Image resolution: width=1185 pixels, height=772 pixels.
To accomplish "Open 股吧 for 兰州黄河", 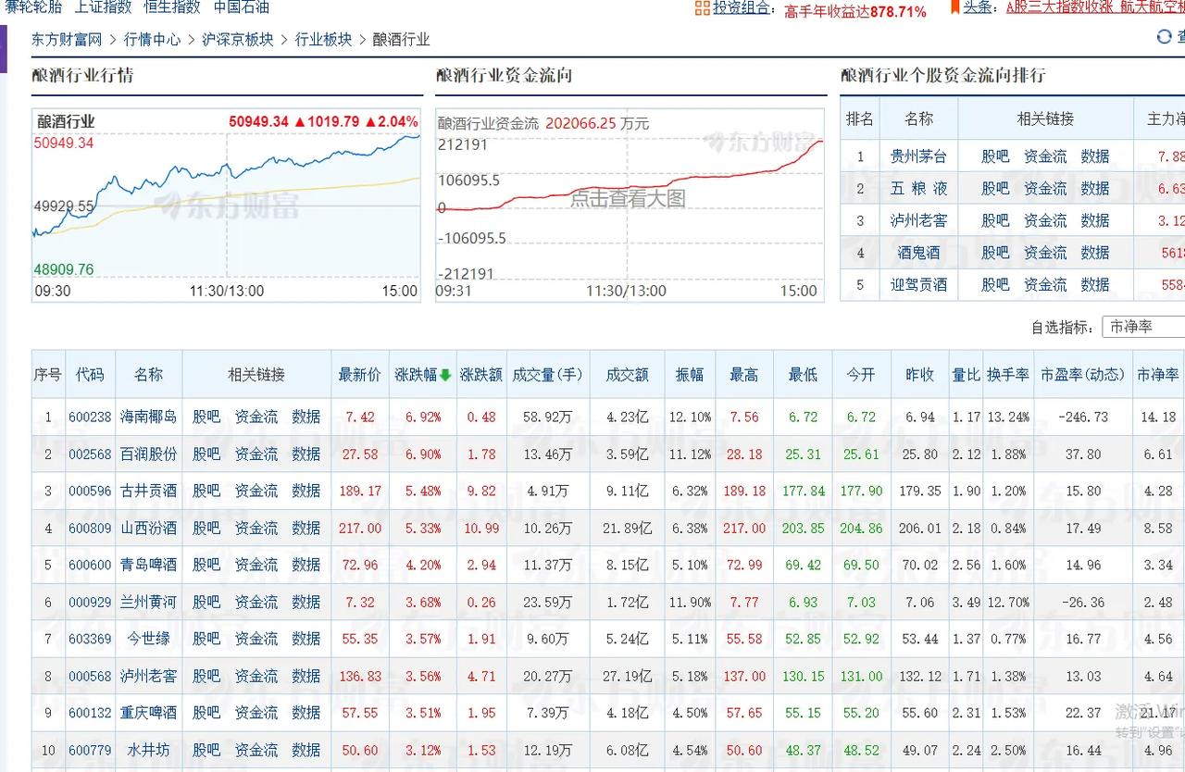I will click(206, 603).
